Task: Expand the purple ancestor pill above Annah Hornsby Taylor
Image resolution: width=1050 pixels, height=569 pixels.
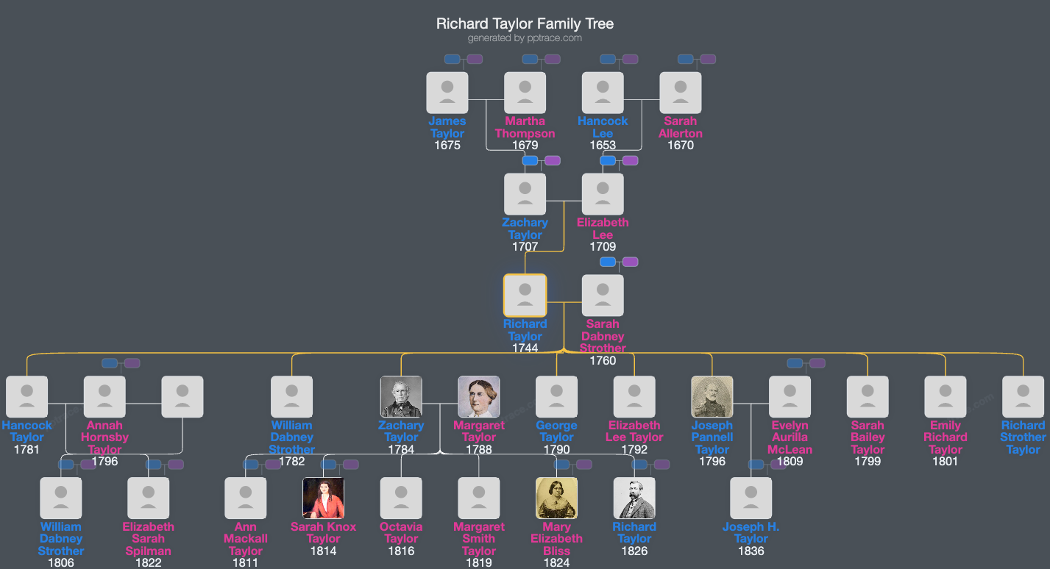Action: (131, 362)
